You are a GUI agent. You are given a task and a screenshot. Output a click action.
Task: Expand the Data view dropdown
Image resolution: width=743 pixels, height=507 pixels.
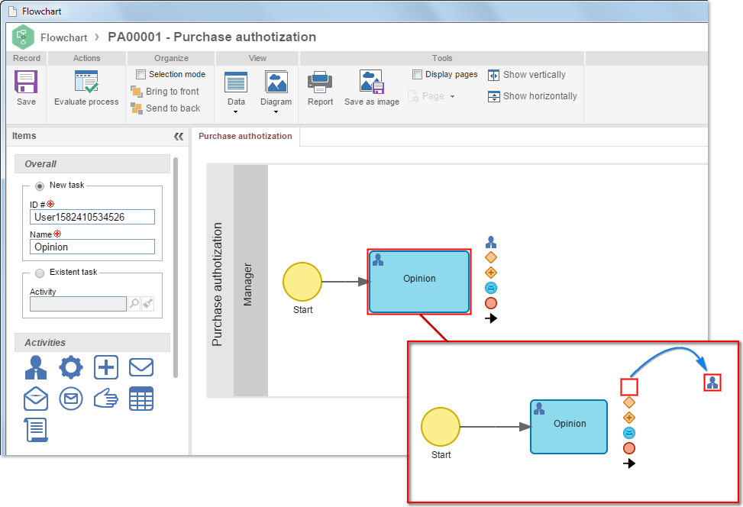coord(235,111)
